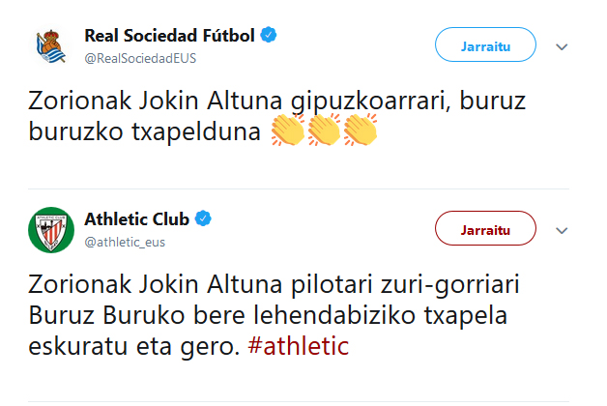Visit the @athletic_eus handle

click(x=125, y=241)
